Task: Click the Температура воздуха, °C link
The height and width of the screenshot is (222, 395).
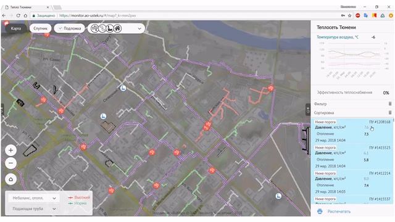Action: point(338,37)
